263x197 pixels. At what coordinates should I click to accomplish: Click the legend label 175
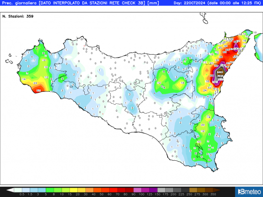(165, 195)
